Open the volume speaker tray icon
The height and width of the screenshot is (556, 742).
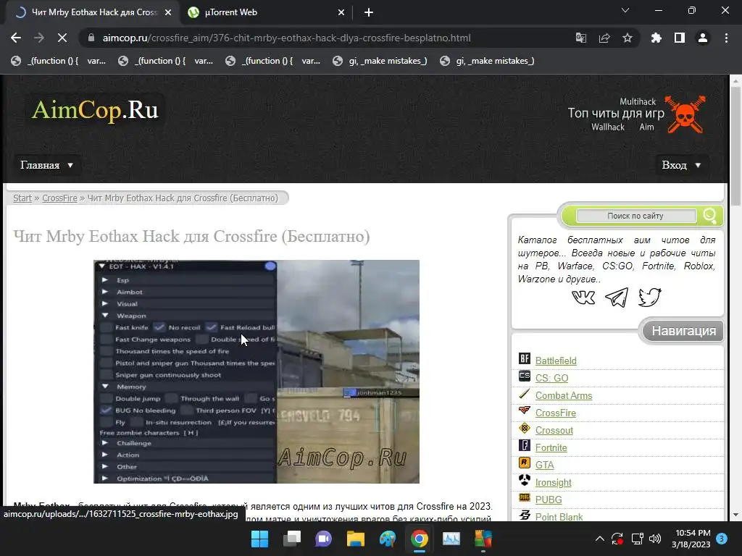click(655, 539)
